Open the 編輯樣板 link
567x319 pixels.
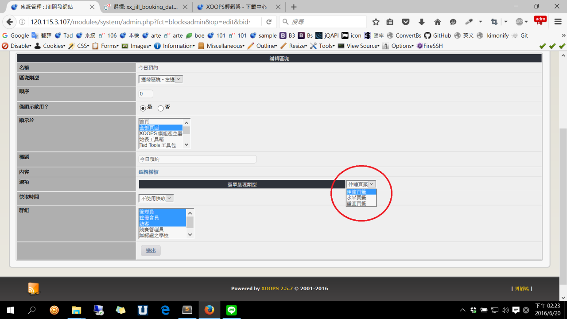148,172
